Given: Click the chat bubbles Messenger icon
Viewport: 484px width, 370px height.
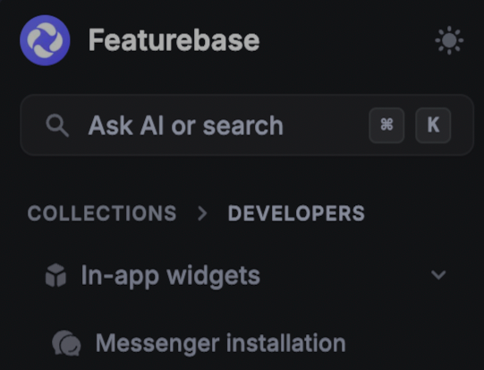Looking at the screenshot, I should coord(66,343).
